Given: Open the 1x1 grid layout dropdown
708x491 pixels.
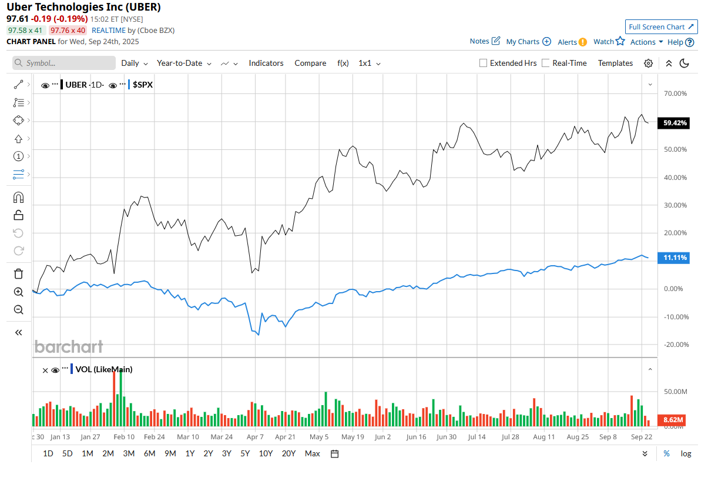Looking at the screenshot, I should (x=370, y=63).
